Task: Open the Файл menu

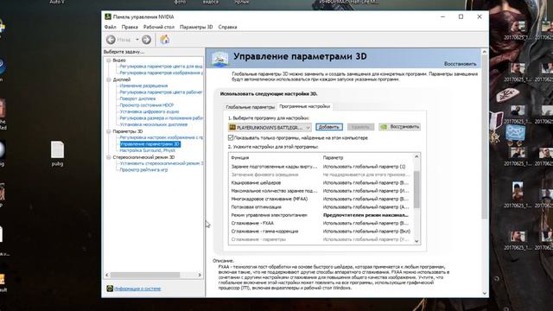Action: pos(110,27)
